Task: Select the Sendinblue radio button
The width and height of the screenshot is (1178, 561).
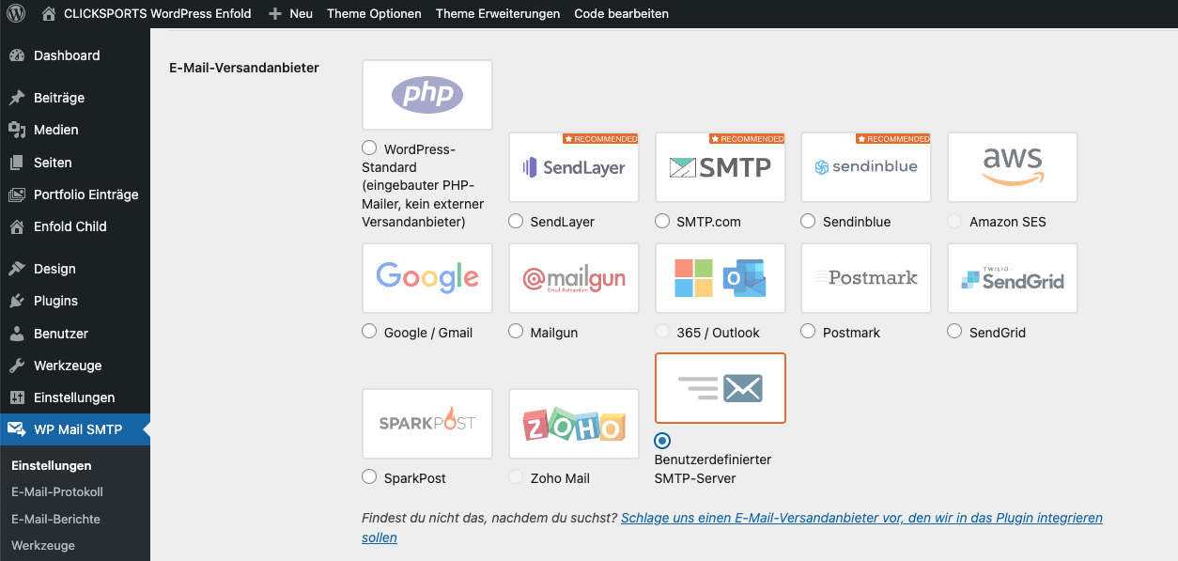Action: 808,221
